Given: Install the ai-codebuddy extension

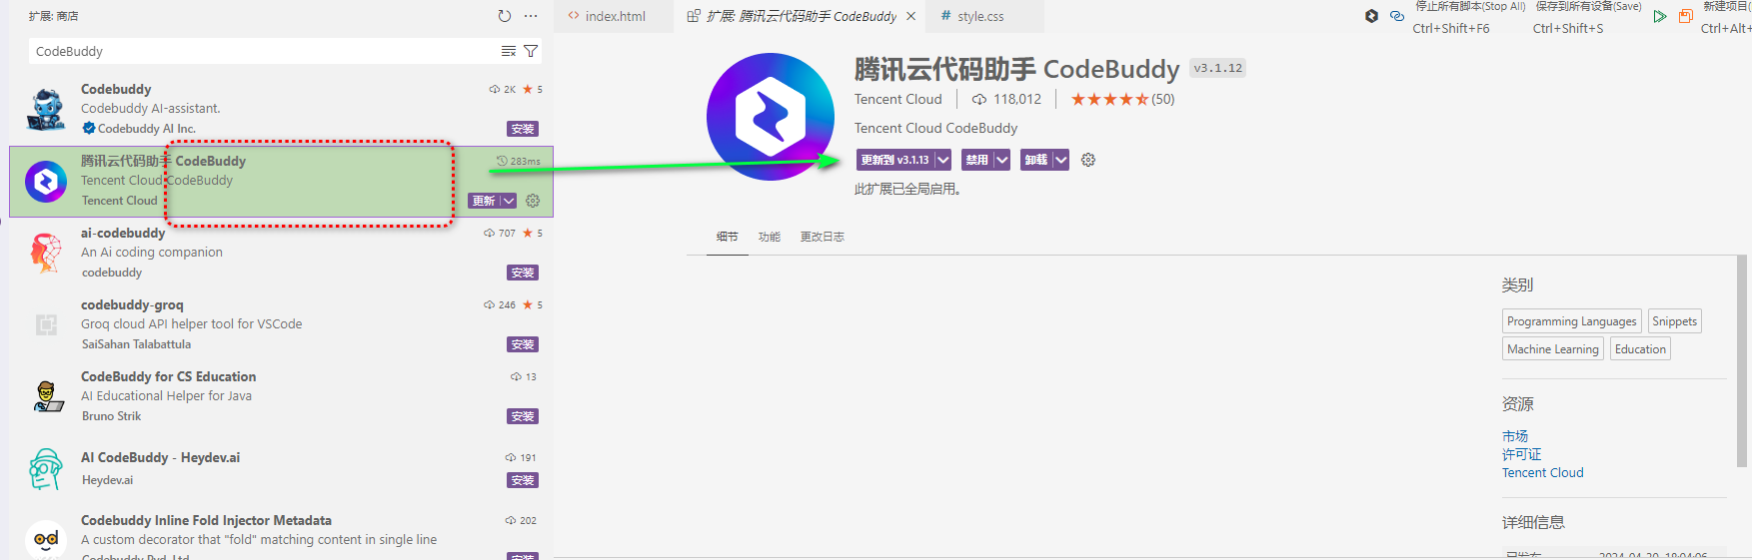Looking at the screenshot, I should [x=523, y=273].
